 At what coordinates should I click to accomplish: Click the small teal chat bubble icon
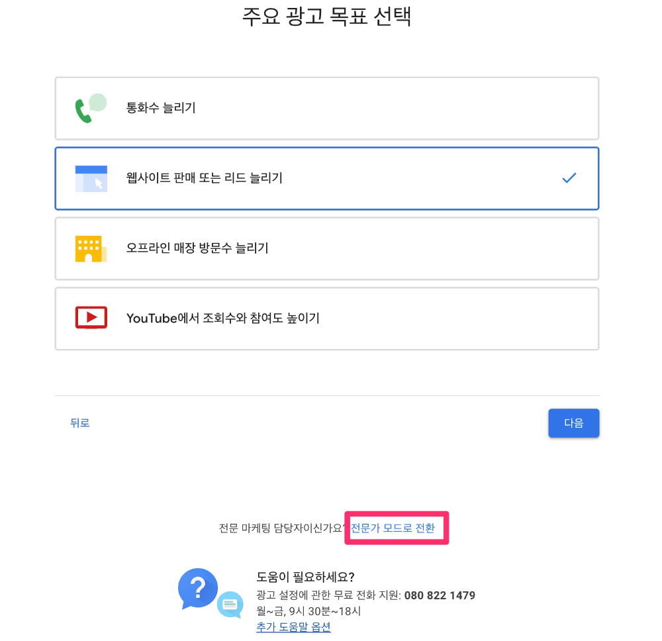[x=230, y=605]
